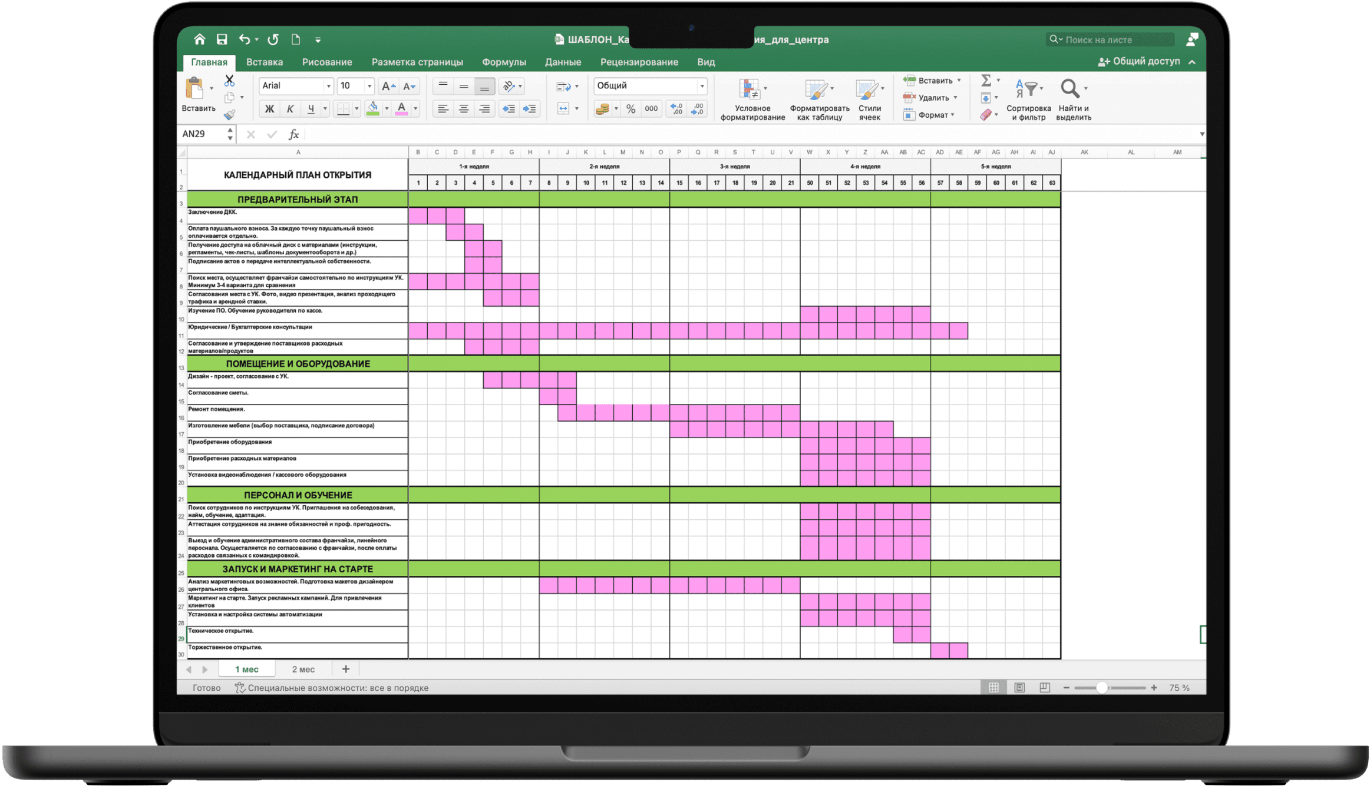Click the Save icon in title bar
The image size is (1370, 789).
click(x=222, y=39)
